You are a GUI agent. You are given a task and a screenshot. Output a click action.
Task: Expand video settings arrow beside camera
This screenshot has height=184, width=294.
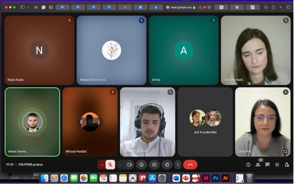pyautogui.click(x=121, y=165)
